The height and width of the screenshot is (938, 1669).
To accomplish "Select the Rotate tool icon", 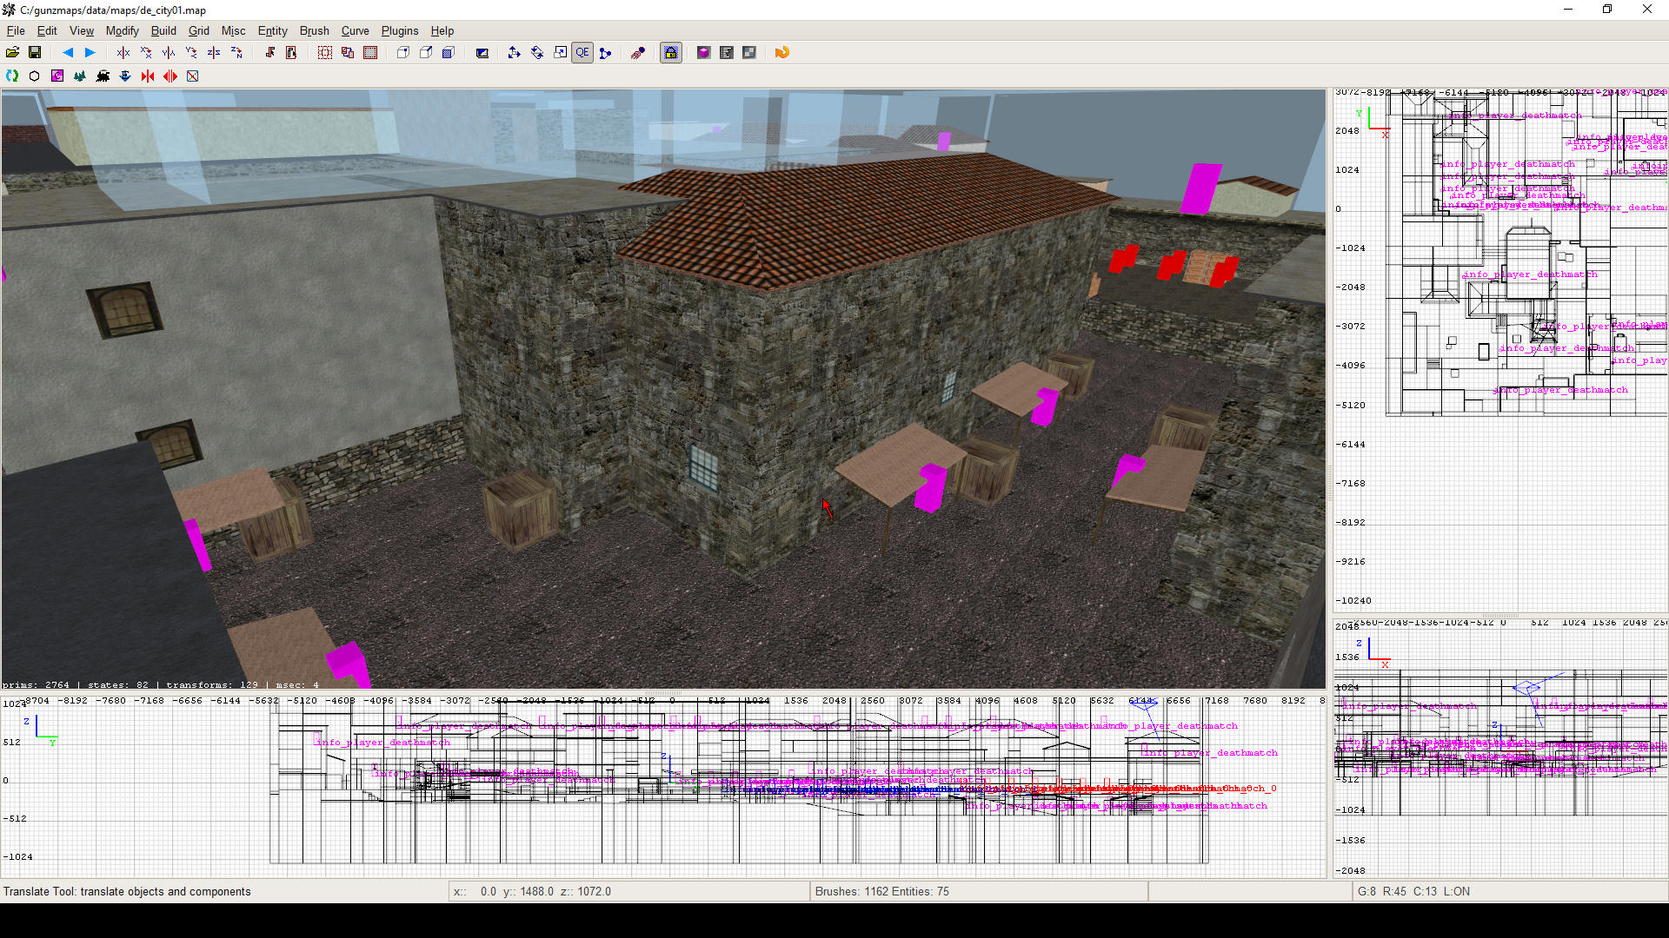I will pos(536,52).
